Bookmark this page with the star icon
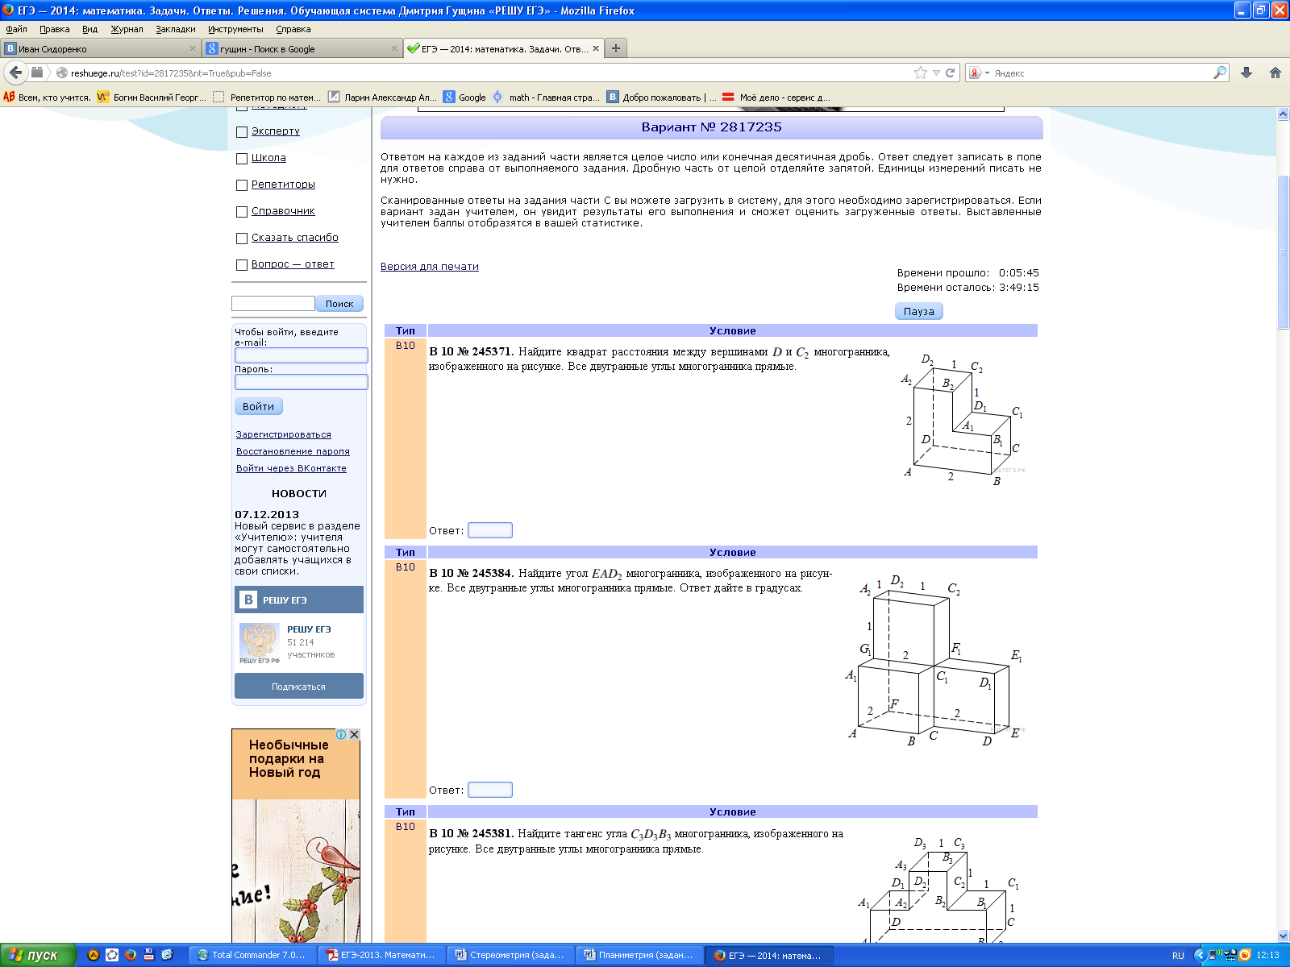The image size is (1290, 967). point(921,73)
